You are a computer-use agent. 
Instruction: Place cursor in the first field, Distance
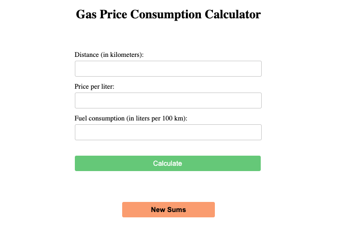[x=168, y=68]
